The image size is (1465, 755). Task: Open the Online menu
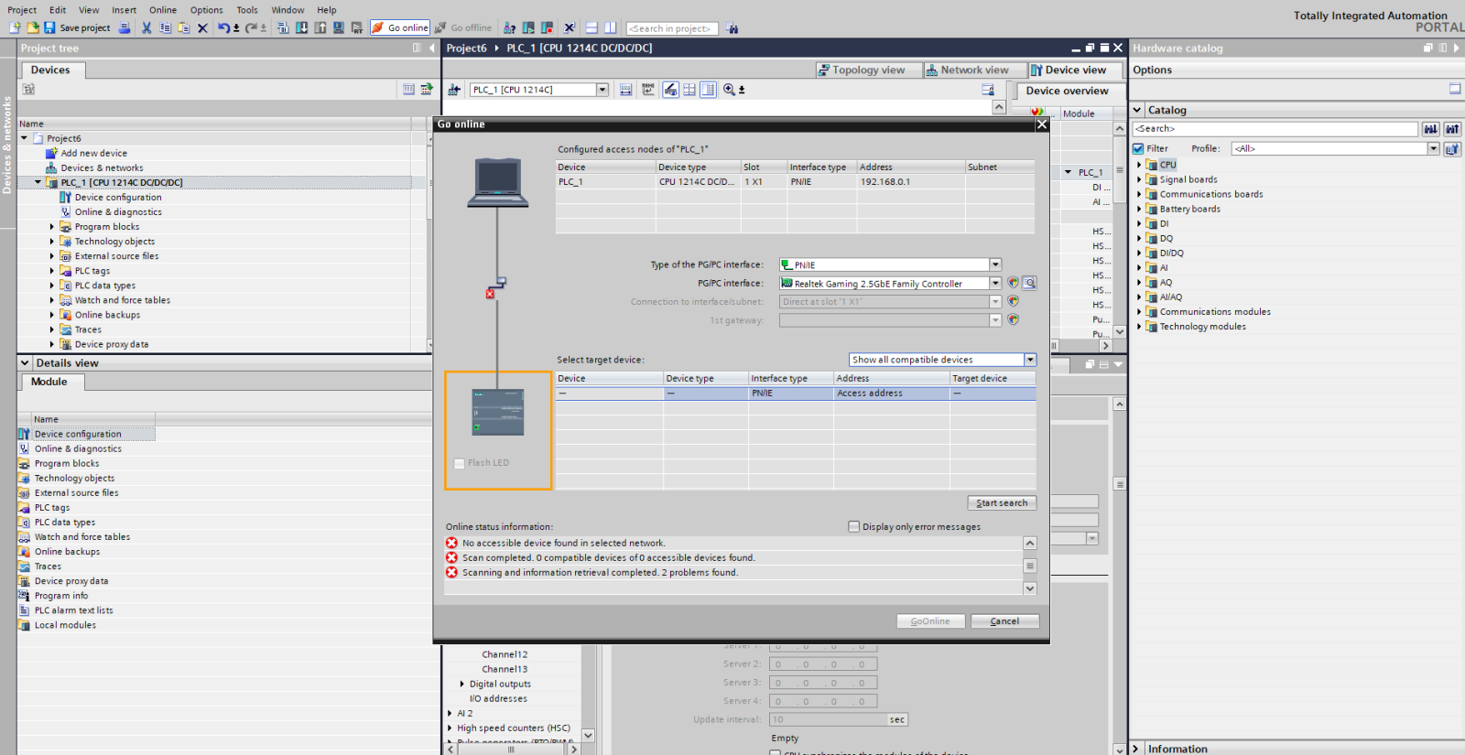[x=163, y=10]
